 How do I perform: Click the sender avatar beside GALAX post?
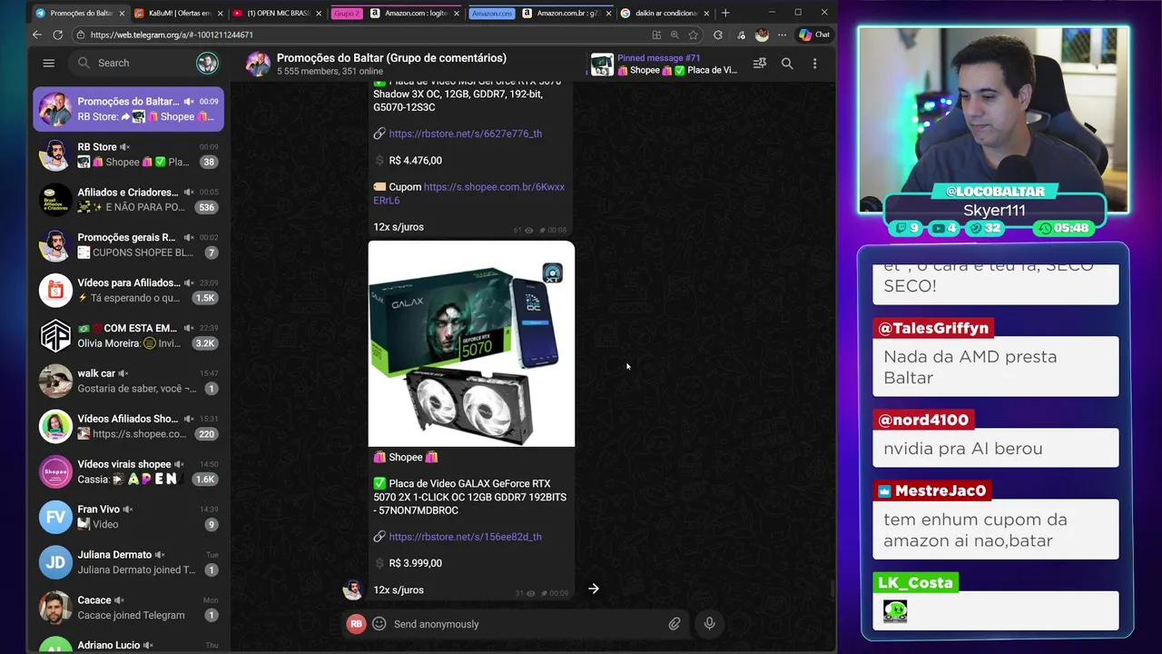click(352, 589)
